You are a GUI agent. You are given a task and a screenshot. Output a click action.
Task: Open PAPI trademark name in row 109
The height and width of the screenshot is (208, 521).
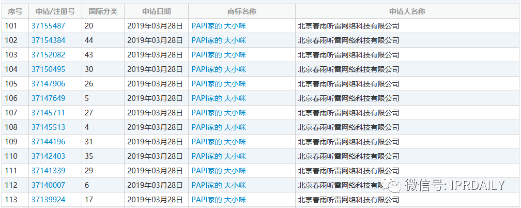pos(219,142)
